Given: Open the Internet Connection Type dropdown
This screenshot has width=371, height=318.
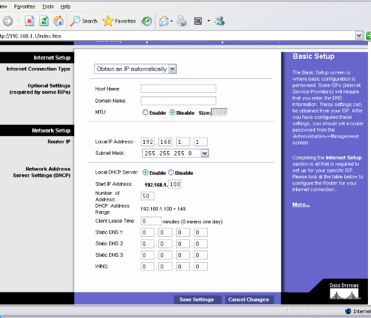Looking at the screenshot, I should (172, 69).
